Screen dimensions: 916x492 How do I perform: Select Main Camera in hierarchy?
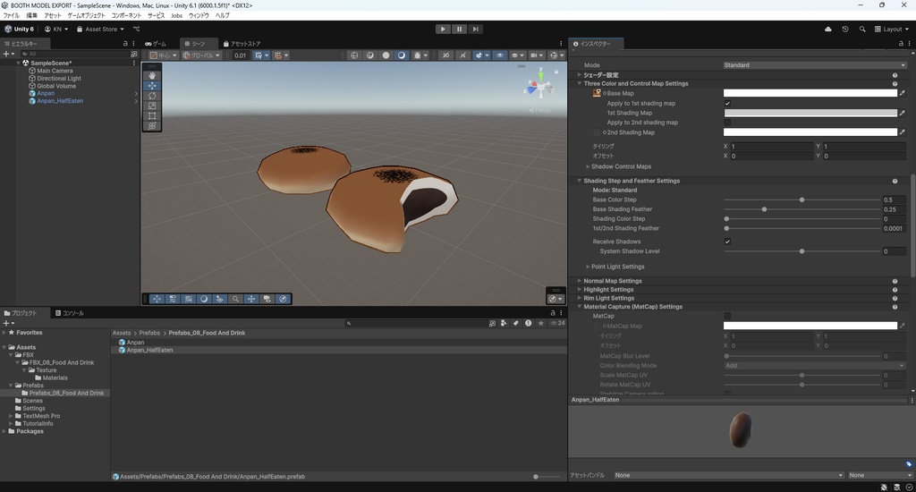[55, 71]
